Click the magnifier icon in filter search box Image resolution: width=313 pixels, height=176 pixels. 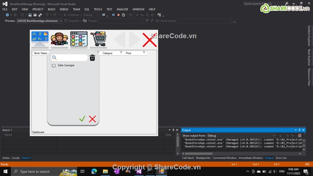click(54, 58)
